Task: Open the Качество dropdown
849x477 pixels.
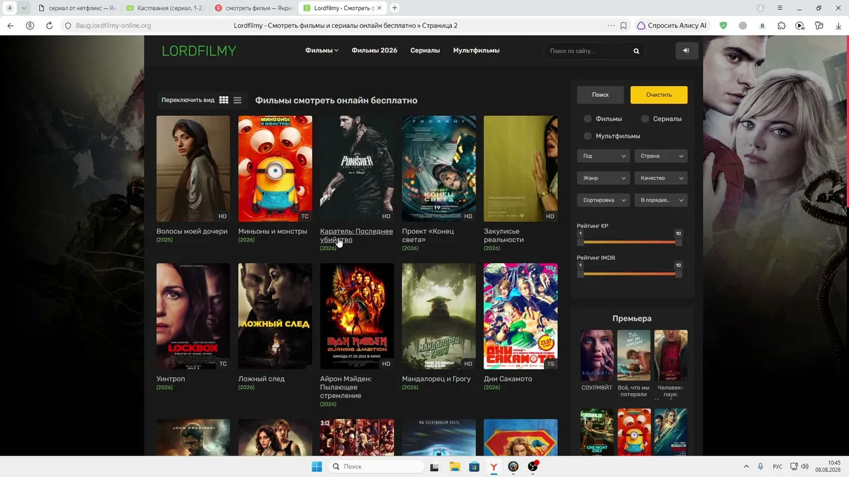Action: pos(661,178)
